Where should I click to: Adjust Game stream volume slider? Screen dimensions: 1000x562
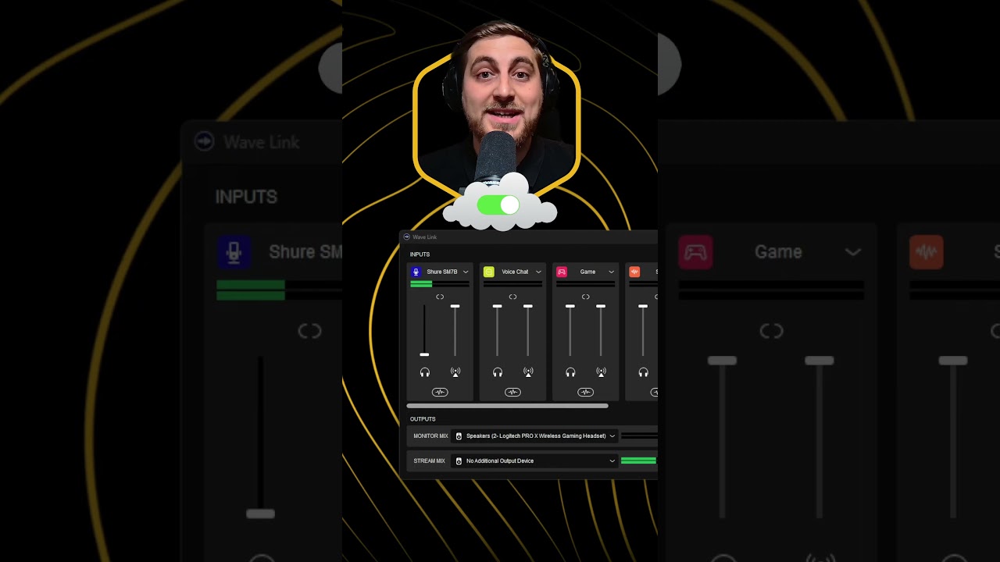[601, 306]
